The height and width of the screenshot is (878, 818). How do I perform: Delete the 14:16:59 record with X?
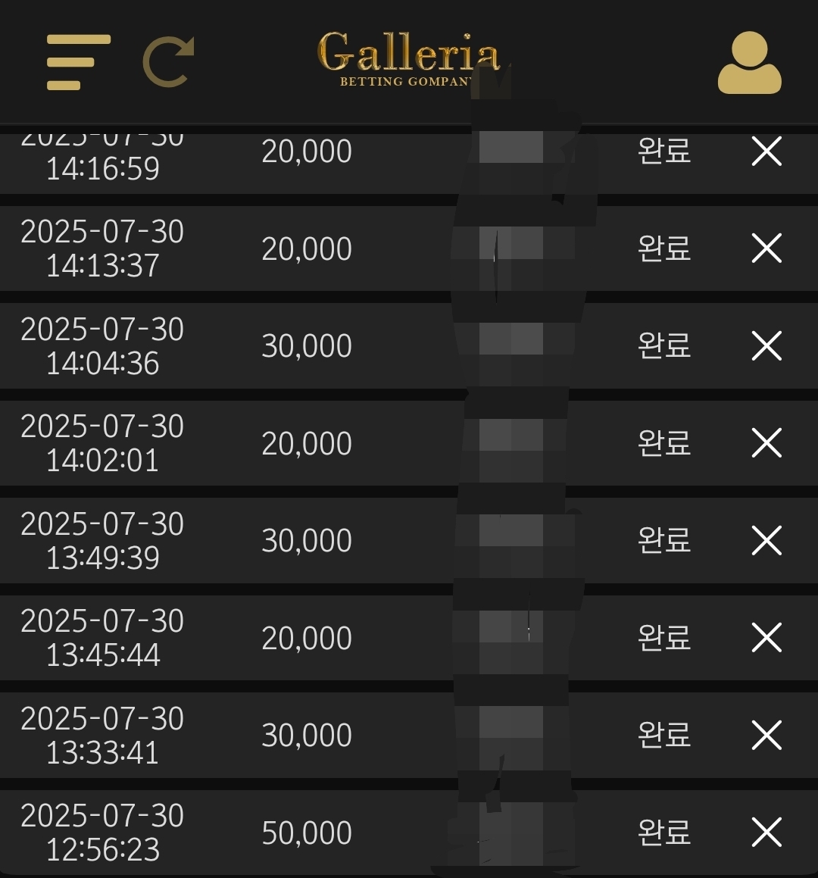[x=766, y=152]
